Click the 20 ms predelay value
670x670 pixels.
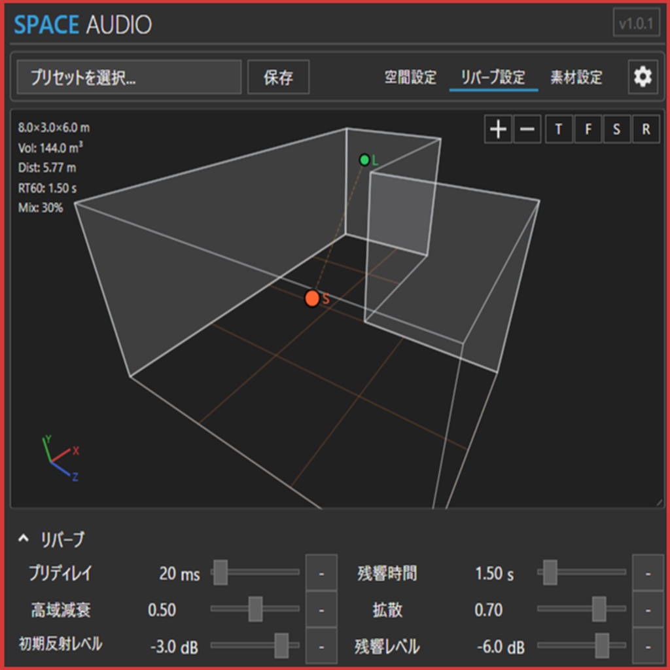(x=179, y=573)
